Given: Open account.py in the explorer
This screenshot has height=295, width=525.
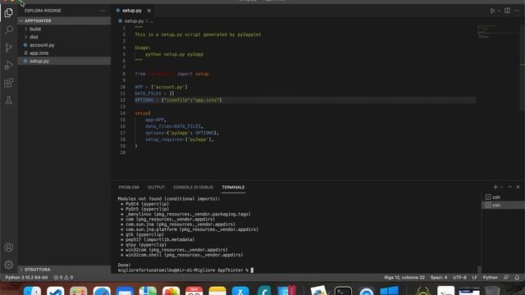Looking at the screenshot, I should [x=64, y=45].
